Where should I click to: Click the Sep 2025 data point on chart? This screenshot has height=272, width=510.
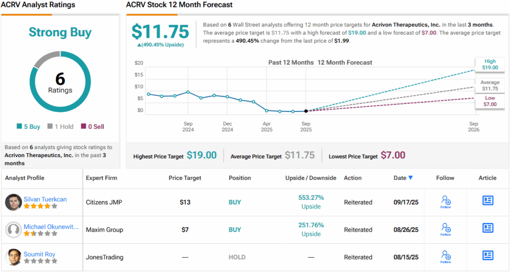click(x=306, y=111)
